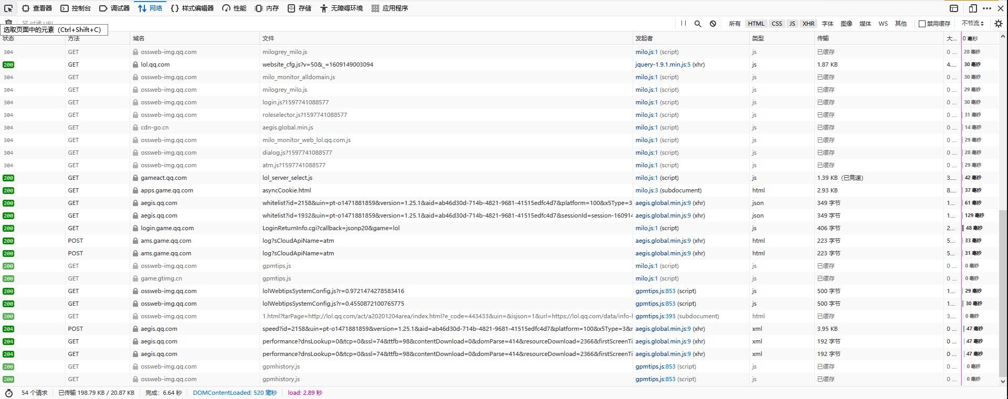This screenshot has width=1008, height=399.
Task: Toggle responsive design mode icon
Action: 972,8
